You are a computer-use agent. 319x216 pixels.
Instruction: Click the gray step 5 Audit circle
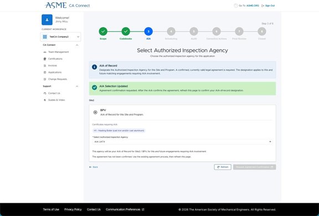[x=194, y=31]
